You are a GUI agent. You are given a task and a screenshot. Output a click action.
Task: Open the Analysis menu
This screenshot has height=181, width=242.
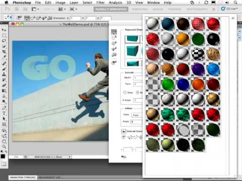point(115,3)
